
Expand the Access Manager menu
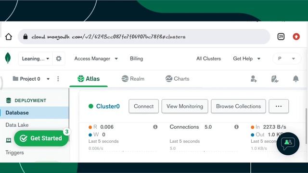[x=96, y=59]
